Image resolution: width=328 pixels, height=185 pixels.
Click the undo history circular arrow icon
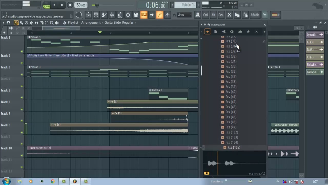pos(128,15)
